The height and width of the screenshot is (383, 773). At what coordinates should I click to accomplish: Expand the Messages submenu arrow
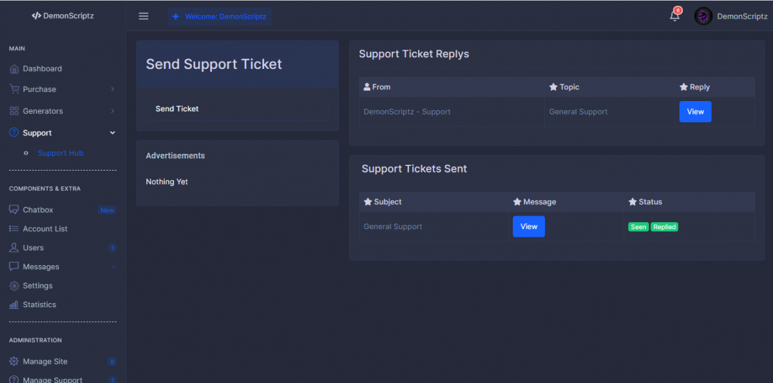click(x=113, y=266)
